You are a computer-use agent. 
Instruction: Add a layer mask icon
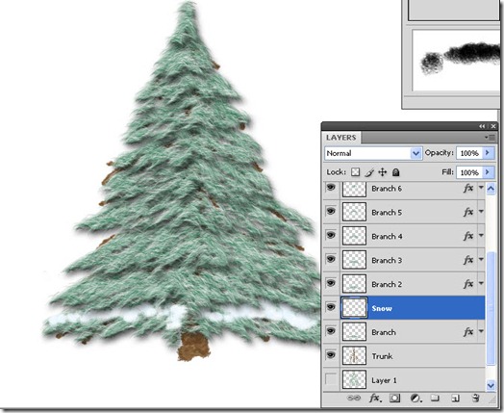point(394,399)
